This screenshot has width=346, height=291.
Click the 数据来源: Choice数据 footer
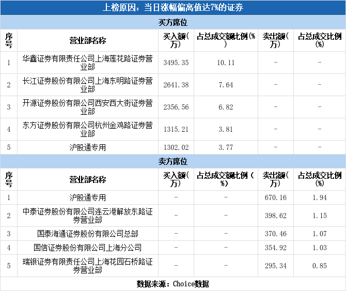coord(173,284)
